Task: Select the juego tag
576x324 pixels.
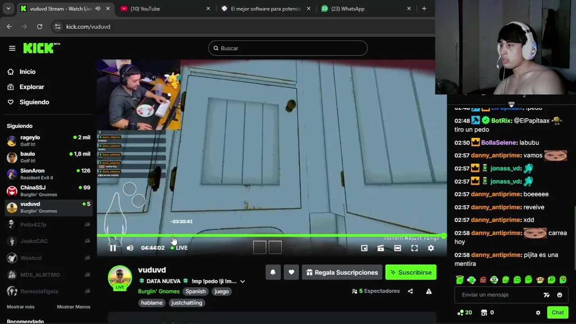Action: point(221,291)
